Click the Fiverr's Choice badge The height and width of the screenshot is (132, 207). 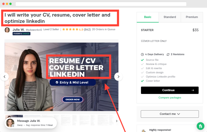coord(21,34)
